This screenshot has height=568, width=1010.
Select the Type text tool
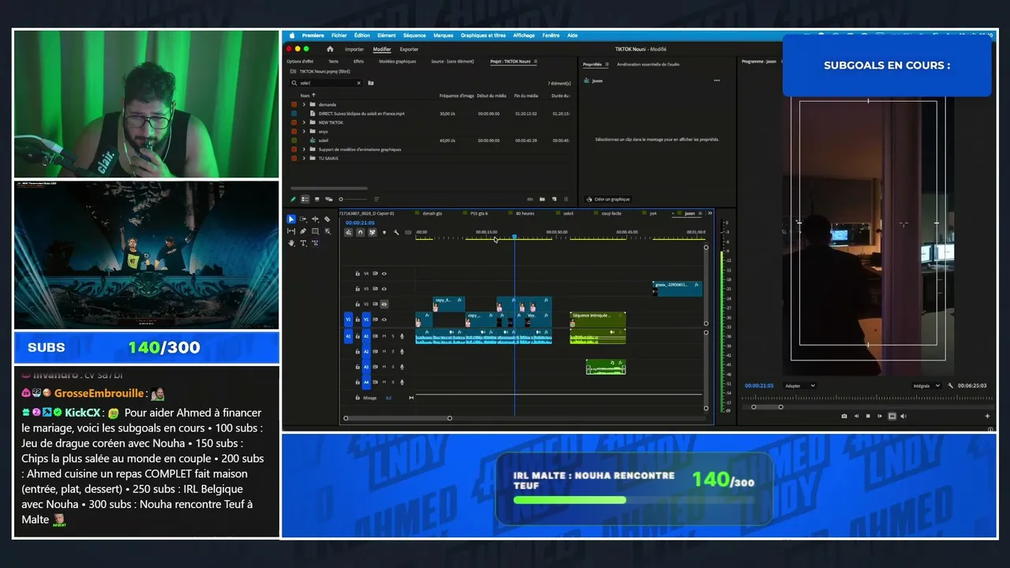pos(303,243)
